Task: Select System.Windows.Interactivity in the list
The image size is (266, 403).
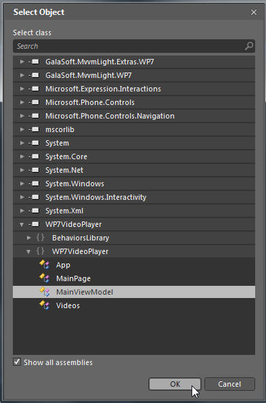Action: point(134,197)
